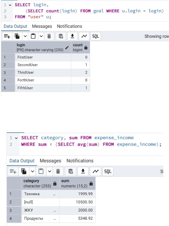
Task: Select the ThirdUser login cell
Action: (x=43, y=72)
